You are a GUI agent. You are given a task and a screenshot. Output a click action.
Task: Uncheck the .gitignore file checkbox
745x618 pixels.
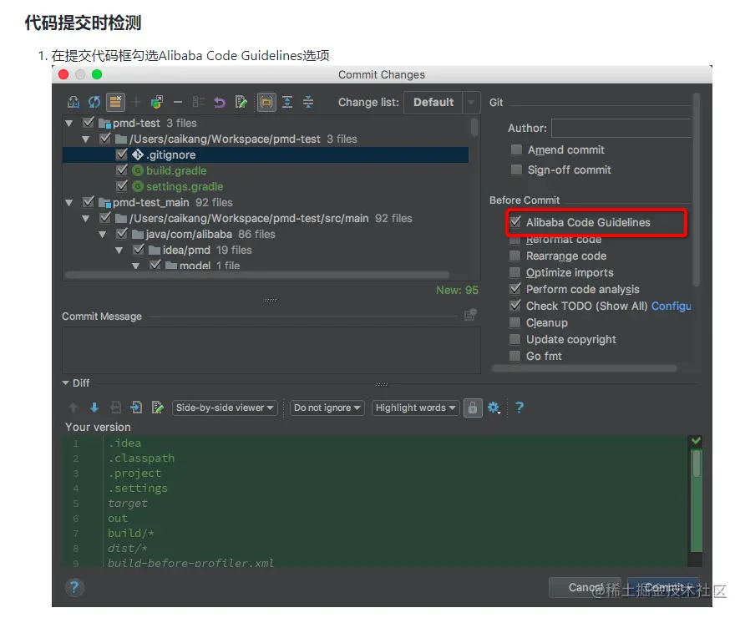[122, 154]
